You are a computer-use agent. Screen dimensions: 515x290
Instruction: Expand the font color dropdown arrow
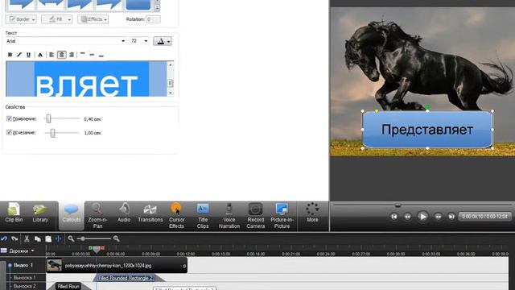[169, 41]
